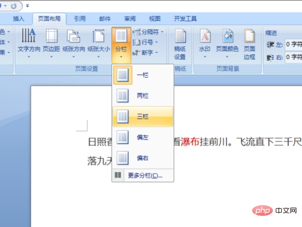Select 一栏 single column option
302x227 pixels.
[142, 75]
